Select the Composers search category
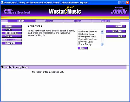Image resolution: width=130 pixels, height=102 pixels. 12,40
